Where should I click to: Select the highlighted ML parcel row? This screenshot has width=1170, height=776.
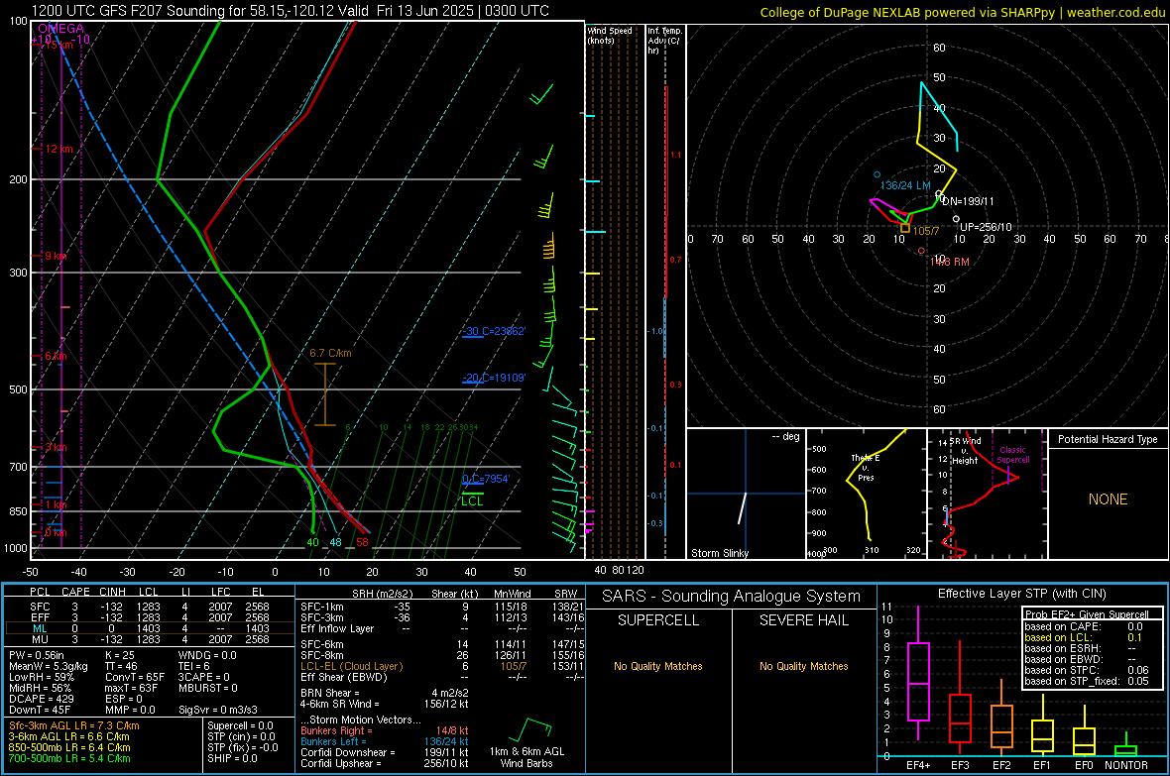point(150,628)
